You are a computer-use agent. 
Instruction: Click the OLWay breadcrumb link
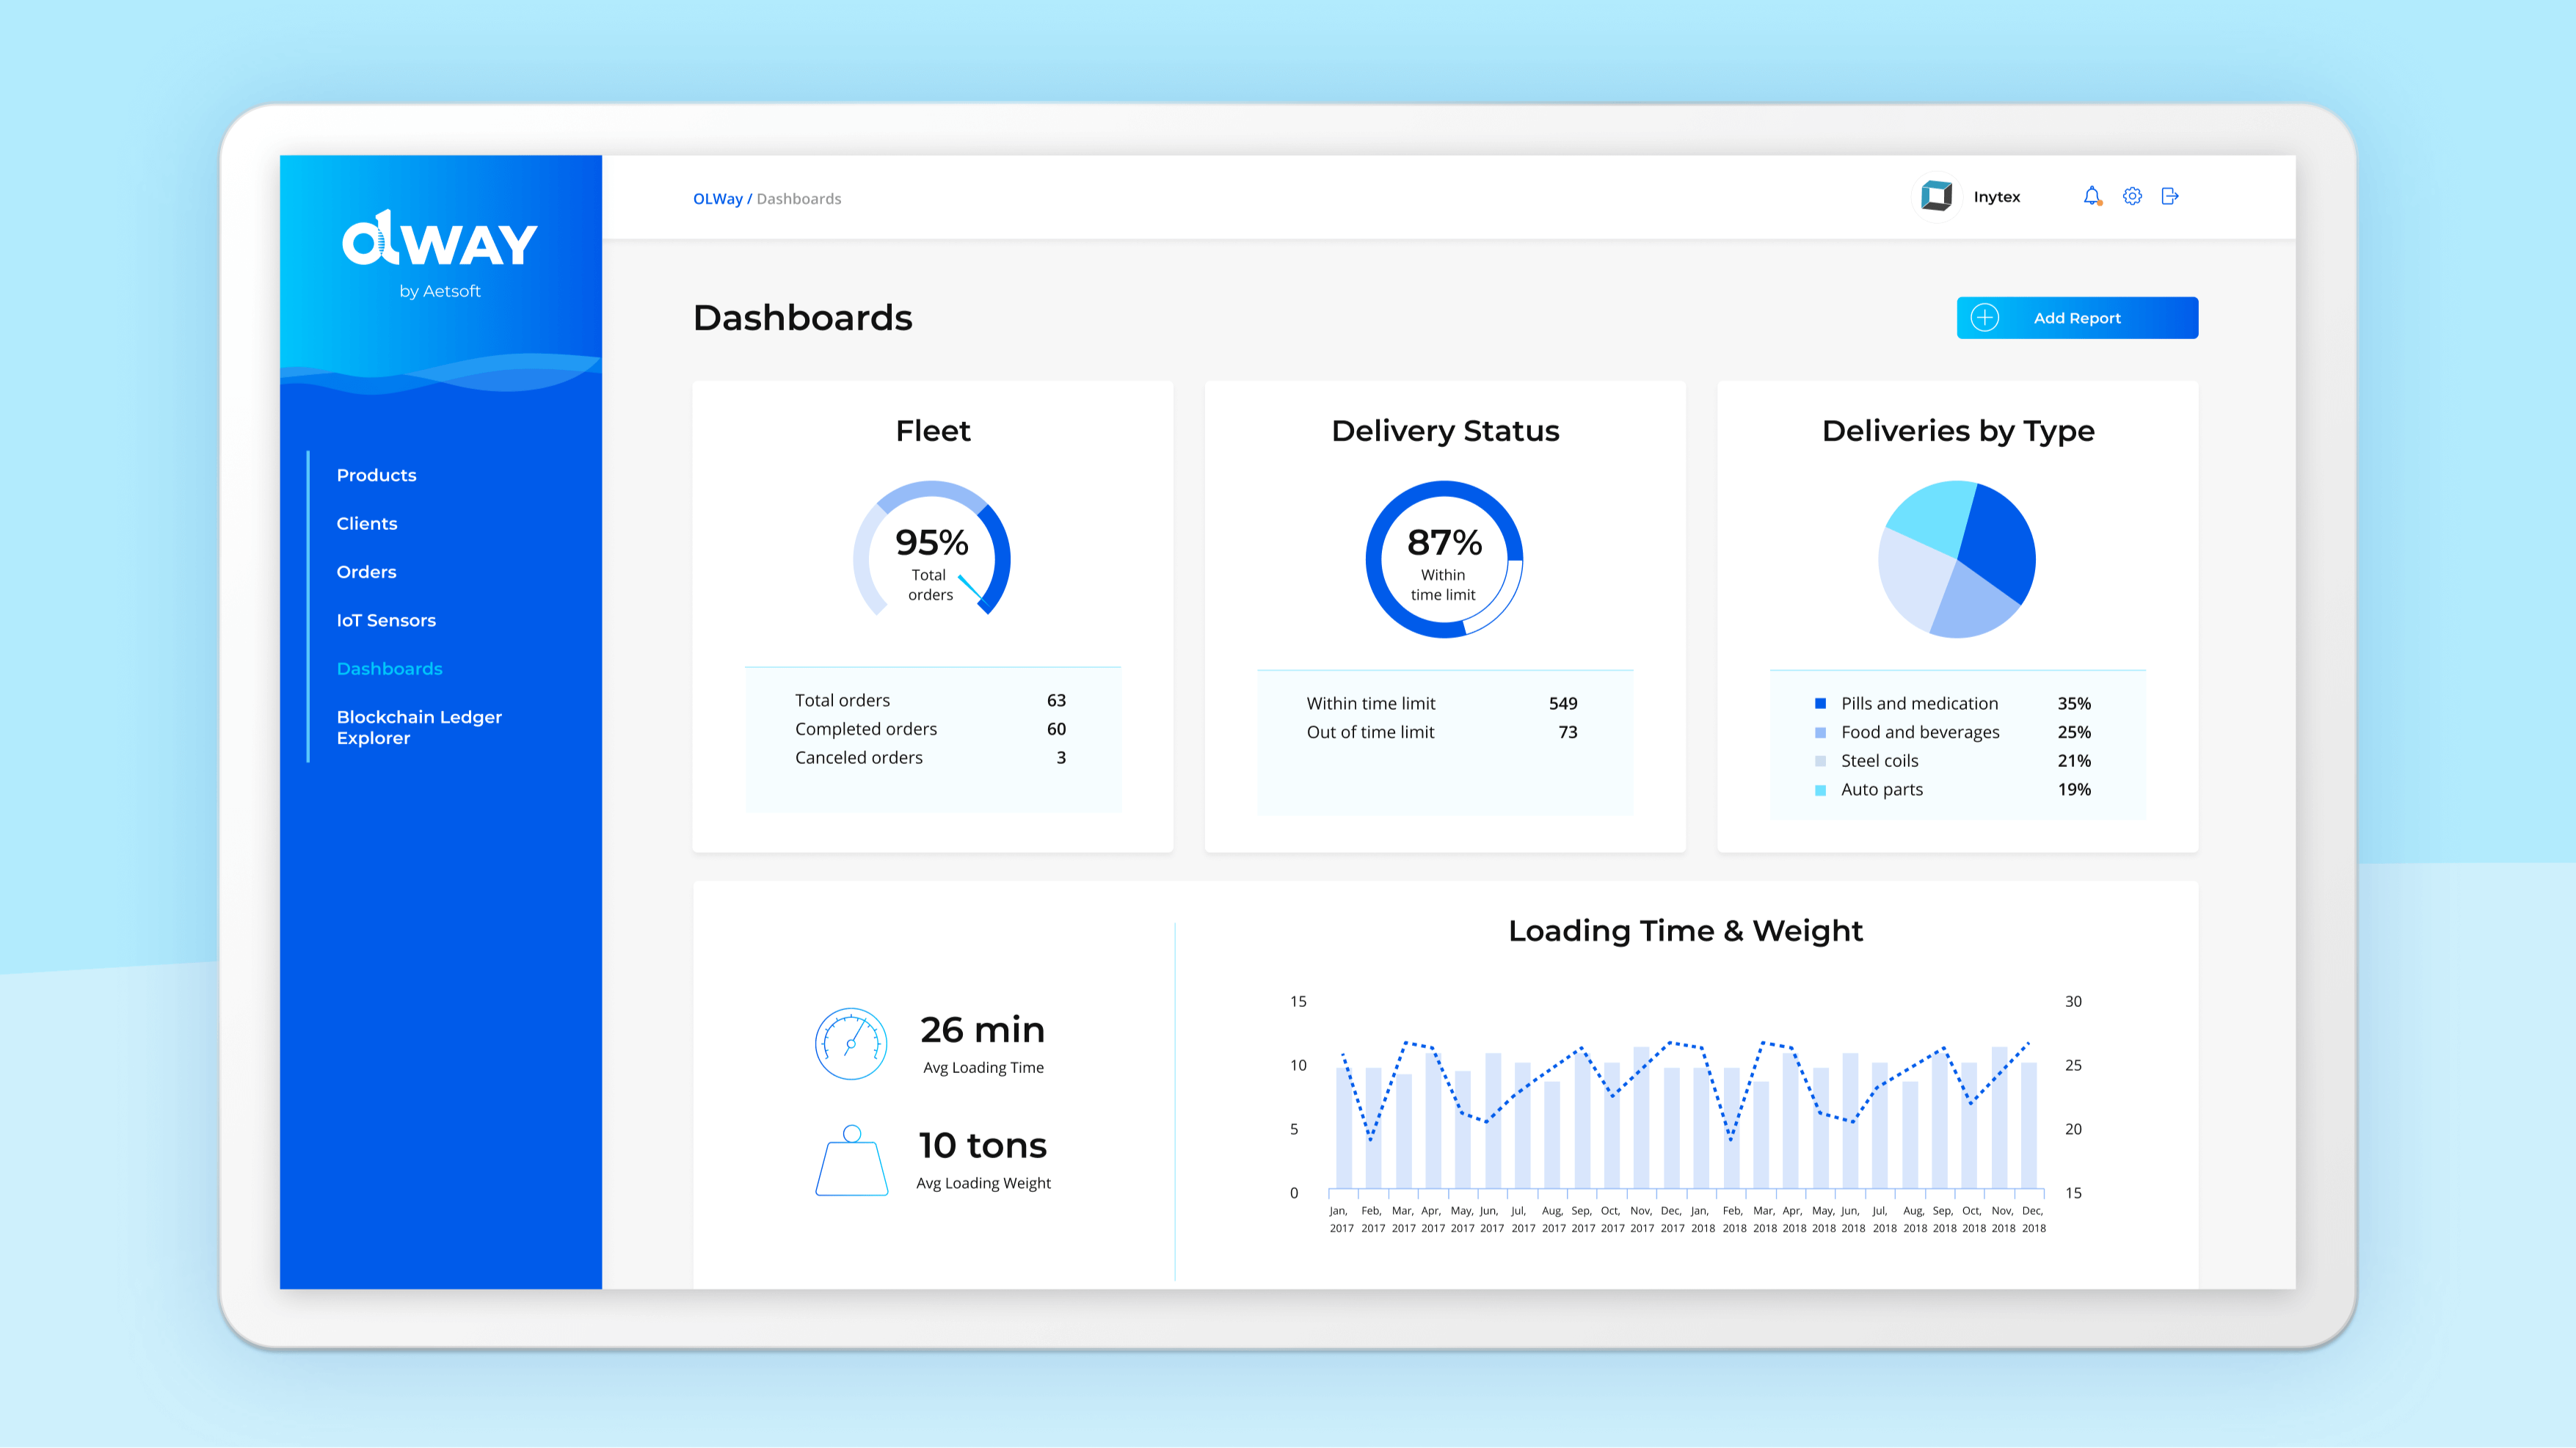click(x=717, y=199)
